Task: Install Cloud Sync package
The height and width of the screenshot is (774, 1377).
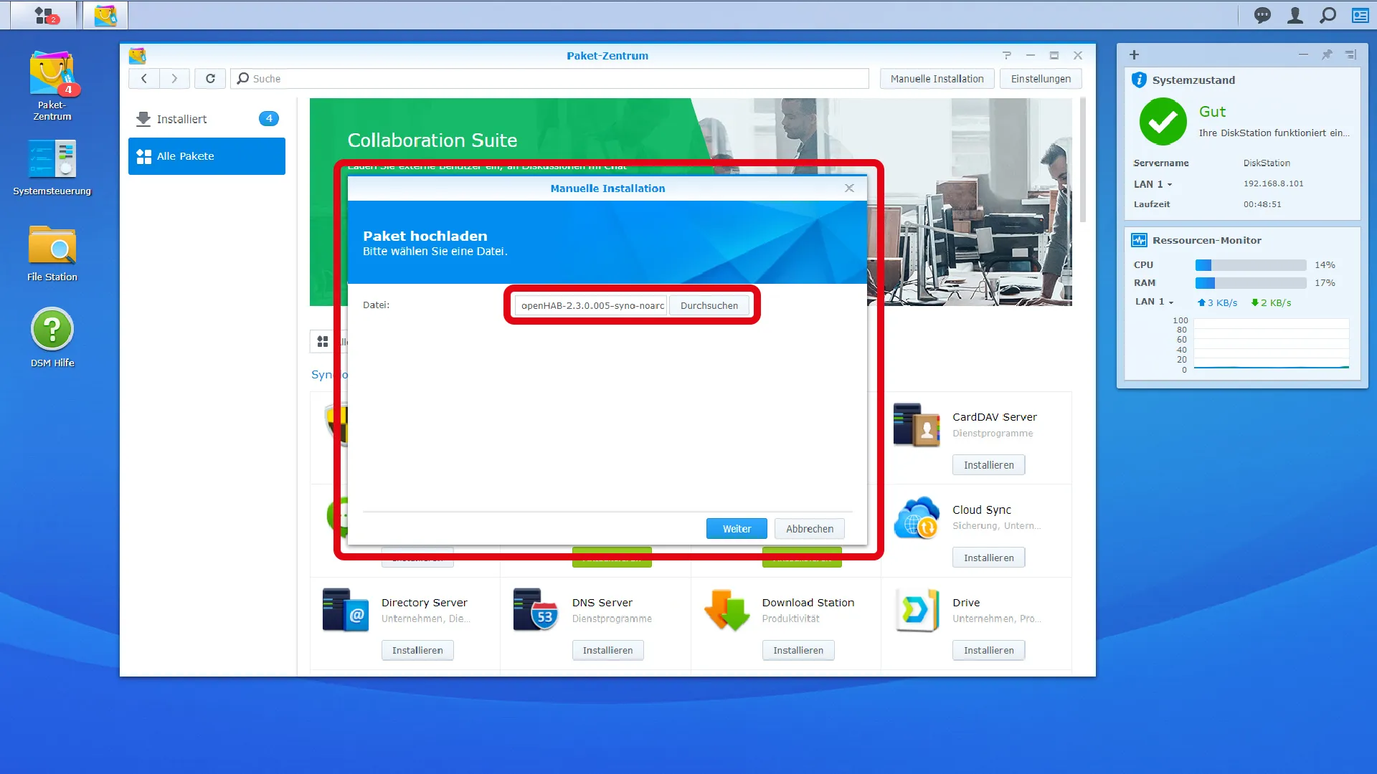Action: [988, 558]
